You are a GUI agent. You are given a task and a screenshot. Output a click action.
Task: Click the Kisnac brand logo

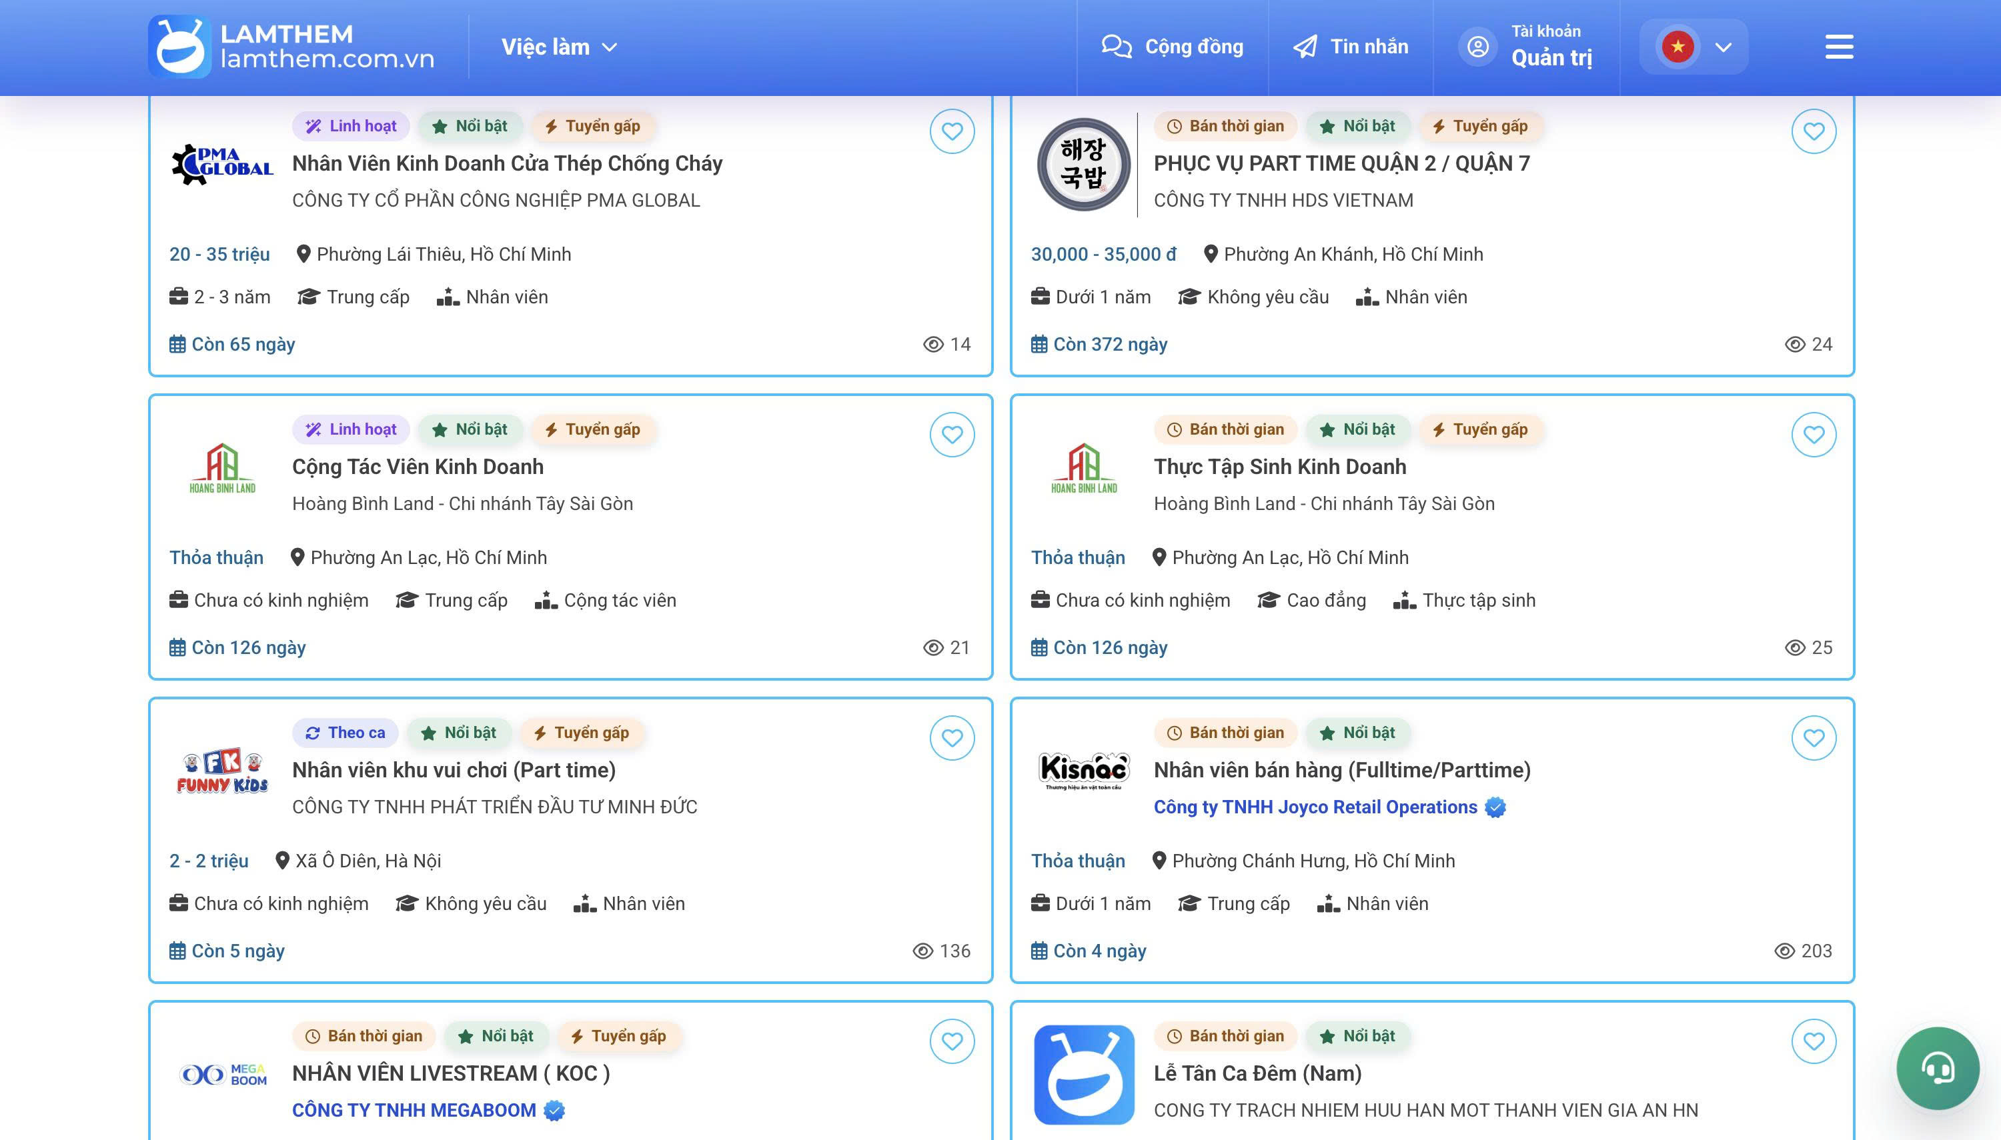point(1084,771)
